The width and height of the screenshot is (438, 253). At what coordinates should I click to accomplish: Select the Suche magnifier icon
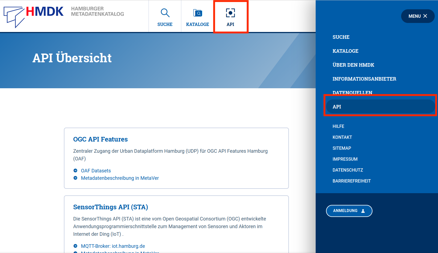point(165,13)
